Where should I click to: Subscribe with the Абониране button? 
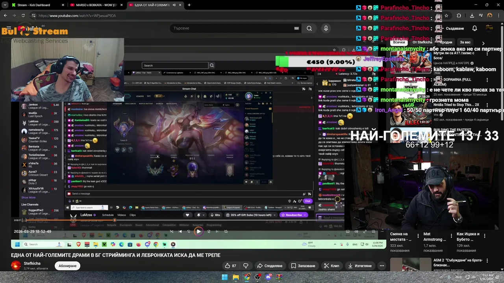pos(67,266)
